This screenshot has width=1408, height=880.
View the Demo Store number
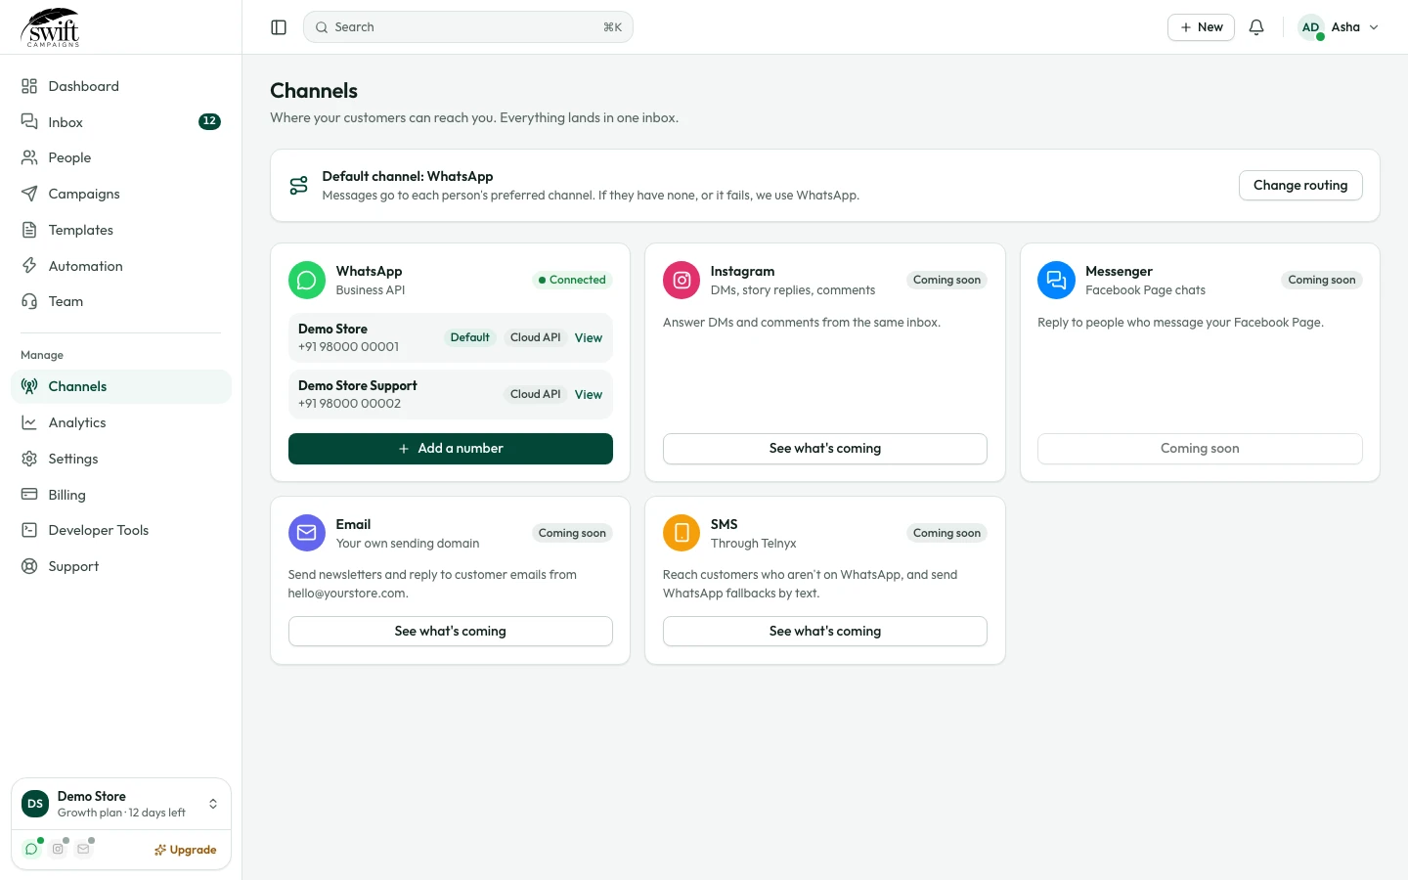click(x=589, y=337)
